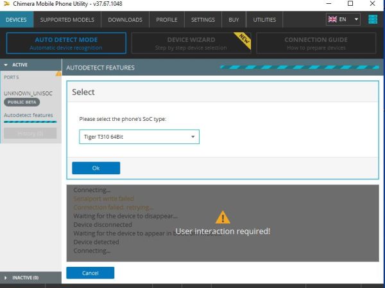
Task: Go to the PROFILE tab
Action: tap(166, 20)
